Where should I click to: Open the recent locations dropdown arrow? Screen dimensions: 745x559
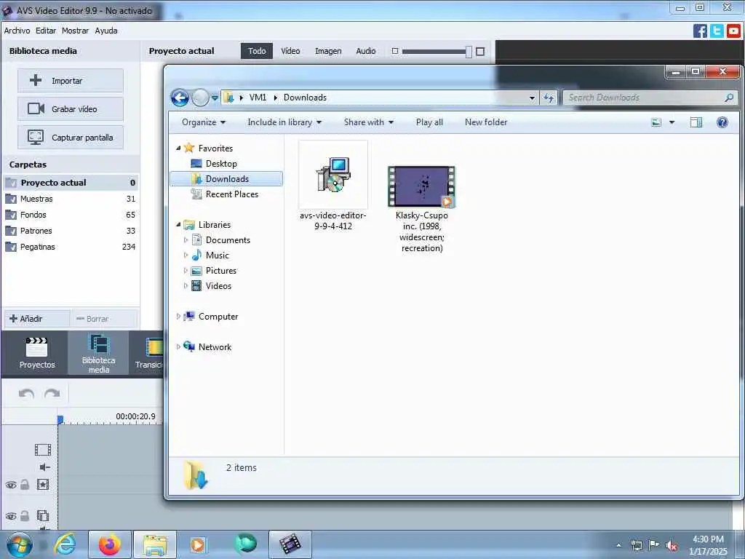pyautogui.click(x=215, y=98)
